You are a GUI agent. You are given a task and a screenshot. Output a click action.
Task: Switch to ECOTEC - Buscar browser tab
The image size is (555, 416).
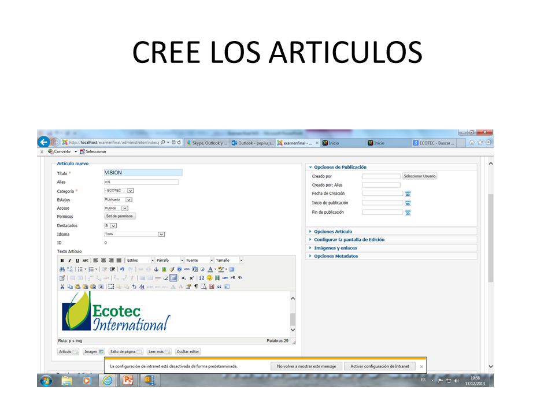tap(434, 143)
